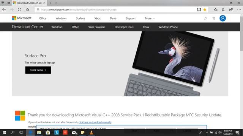The width and height of the screenshot is (243, 136).
Task: Open VLC media player from taskbar
Action: [x=92, y=133]
